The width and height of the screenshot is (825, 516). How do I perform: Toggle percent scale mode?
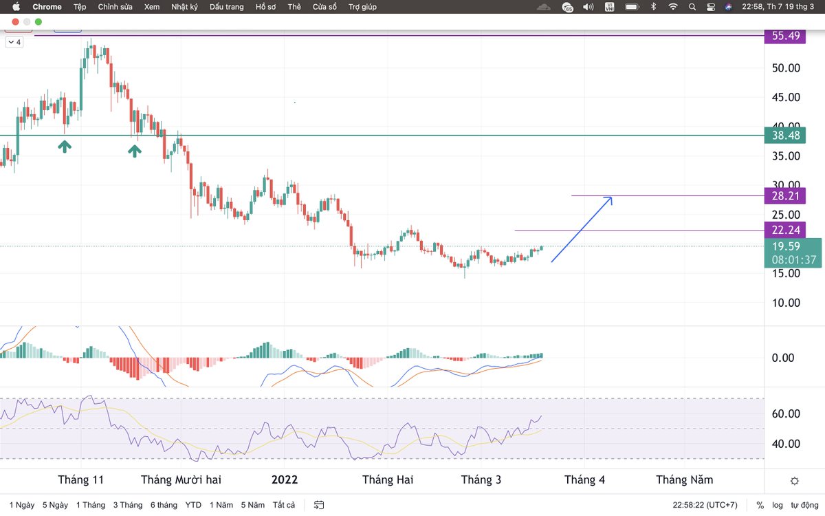[x=760, y=505]
